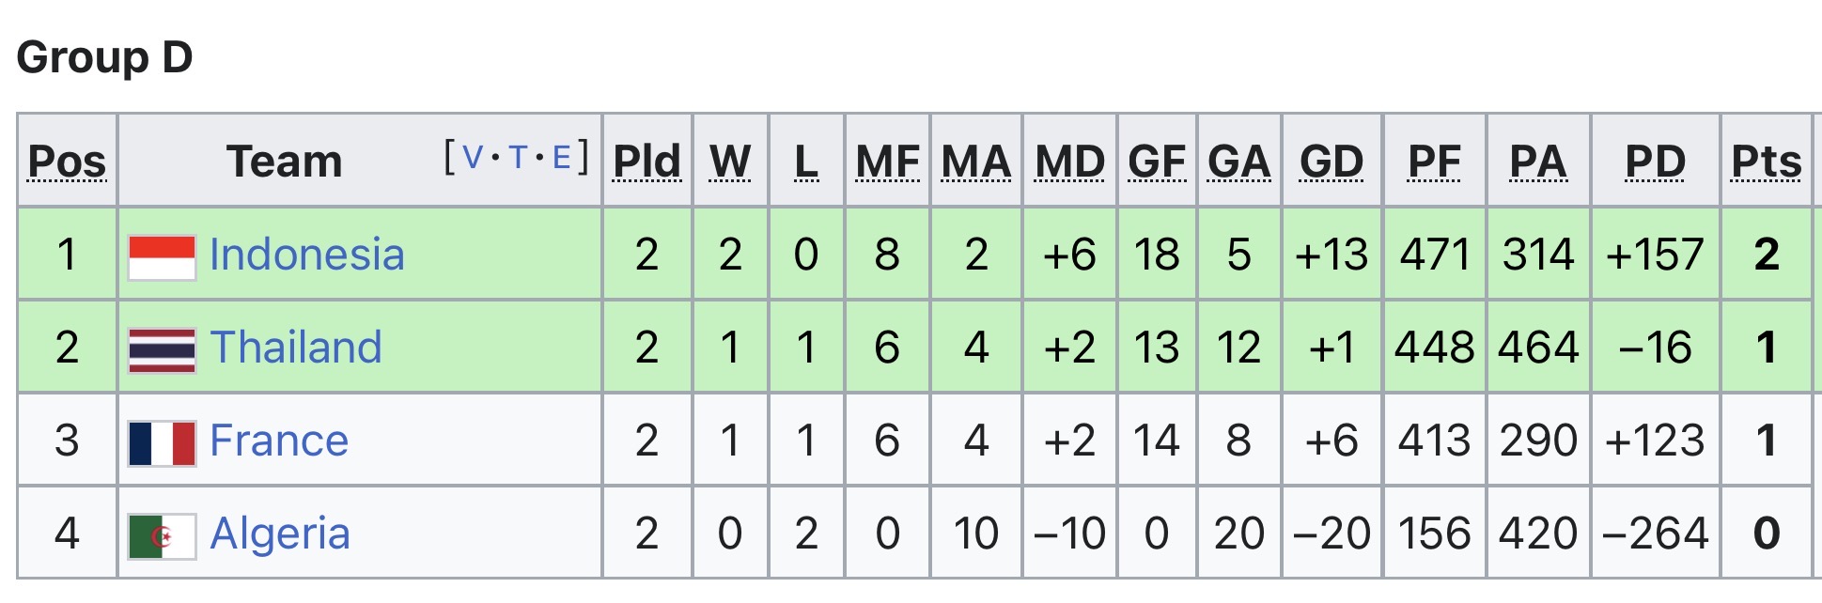This screenshot has width=1822, height=603.
Task: Click the V (view template) link
Action: click(x=473, y=158)
